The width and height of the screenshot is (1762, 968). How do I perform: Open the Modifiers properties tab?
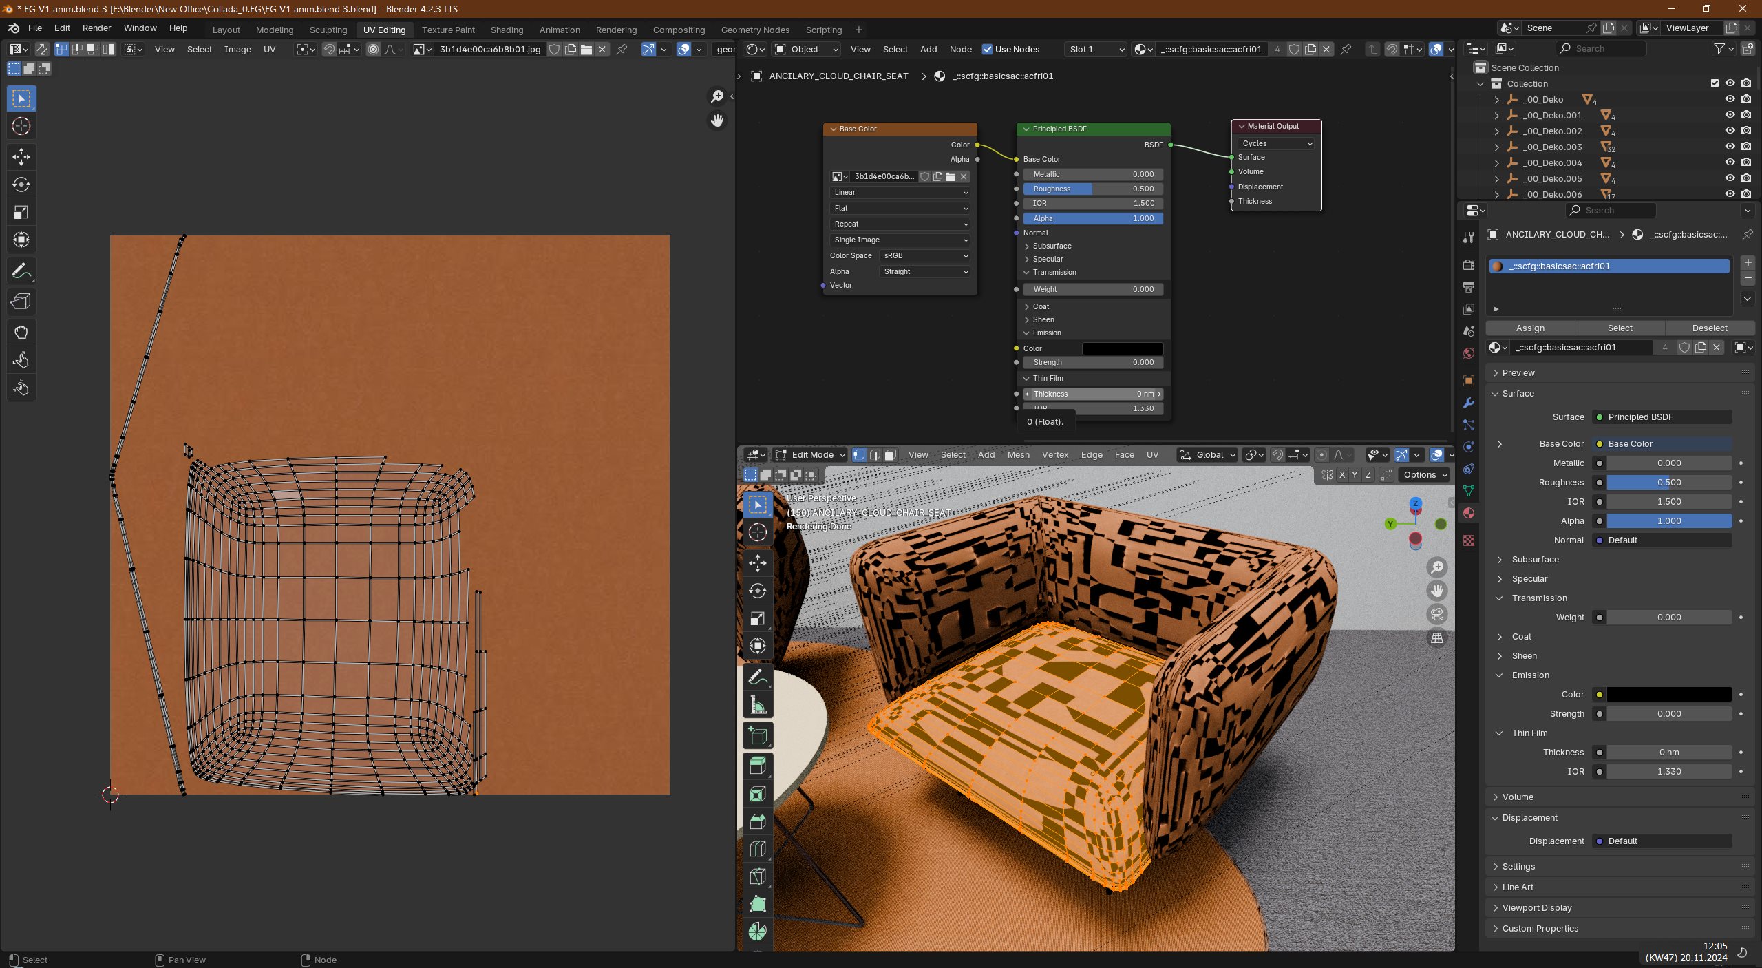pos(1469,403)
